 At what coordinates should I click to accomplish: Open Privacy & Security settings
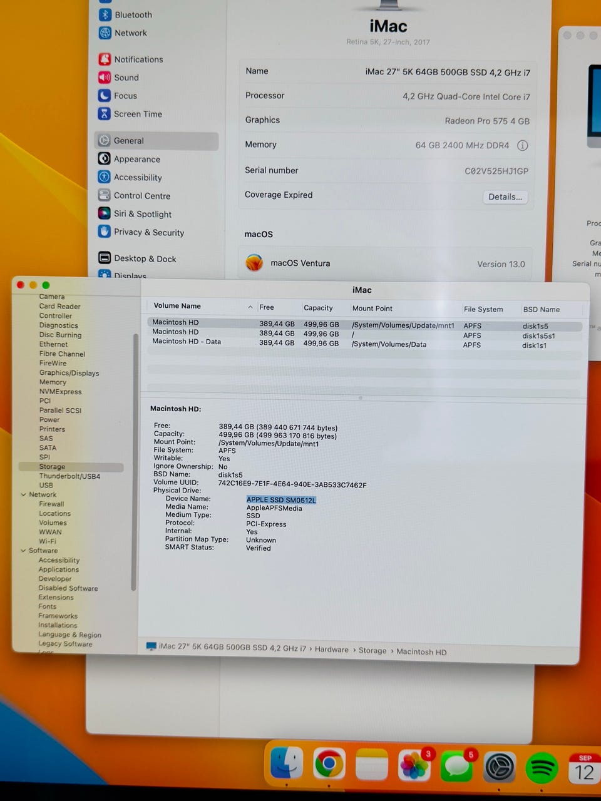coord(148,232)
